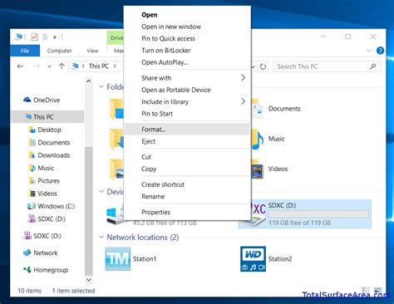Click the OneDrive cloud icon in sidebar

click(x=27, y=100)
